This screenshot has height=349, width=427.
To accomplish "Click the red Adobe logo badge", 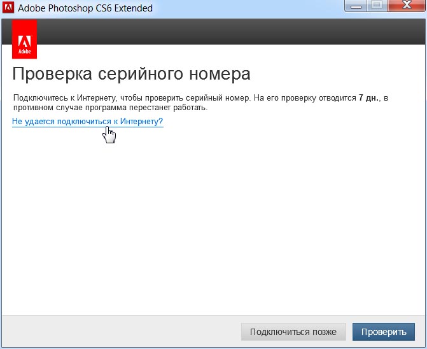I will [x=25, y=39].
